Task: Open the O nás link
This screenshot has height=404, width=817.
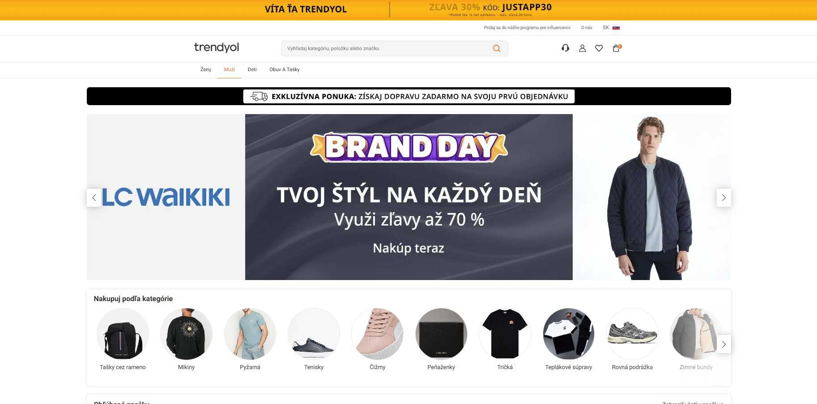Action: 587,28
